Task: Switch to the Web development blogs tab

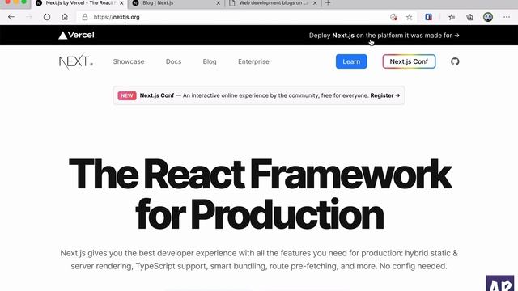Action: (x=273, y=3)
